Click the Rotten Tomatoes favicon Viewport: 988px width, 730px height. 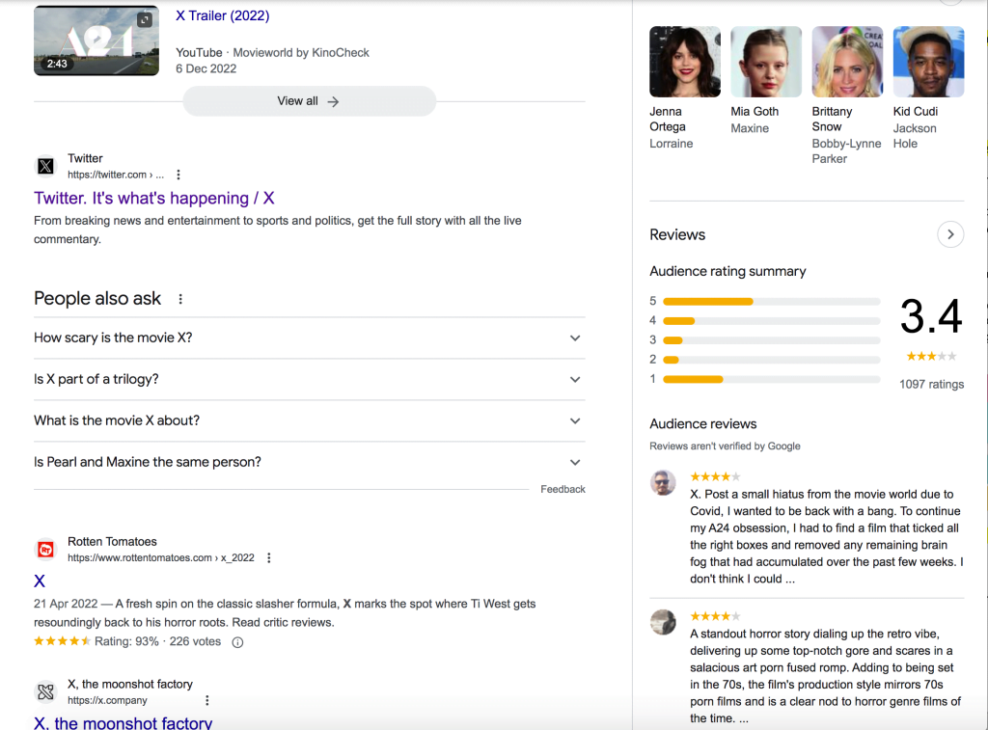(45, 549)
